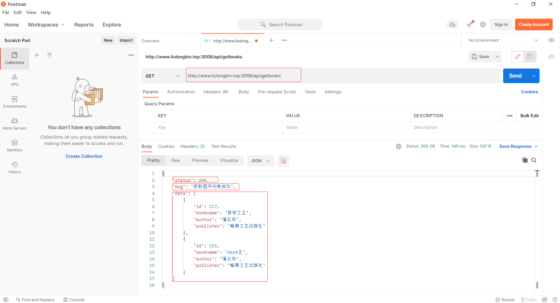Search within the response body

coord(534,160)
